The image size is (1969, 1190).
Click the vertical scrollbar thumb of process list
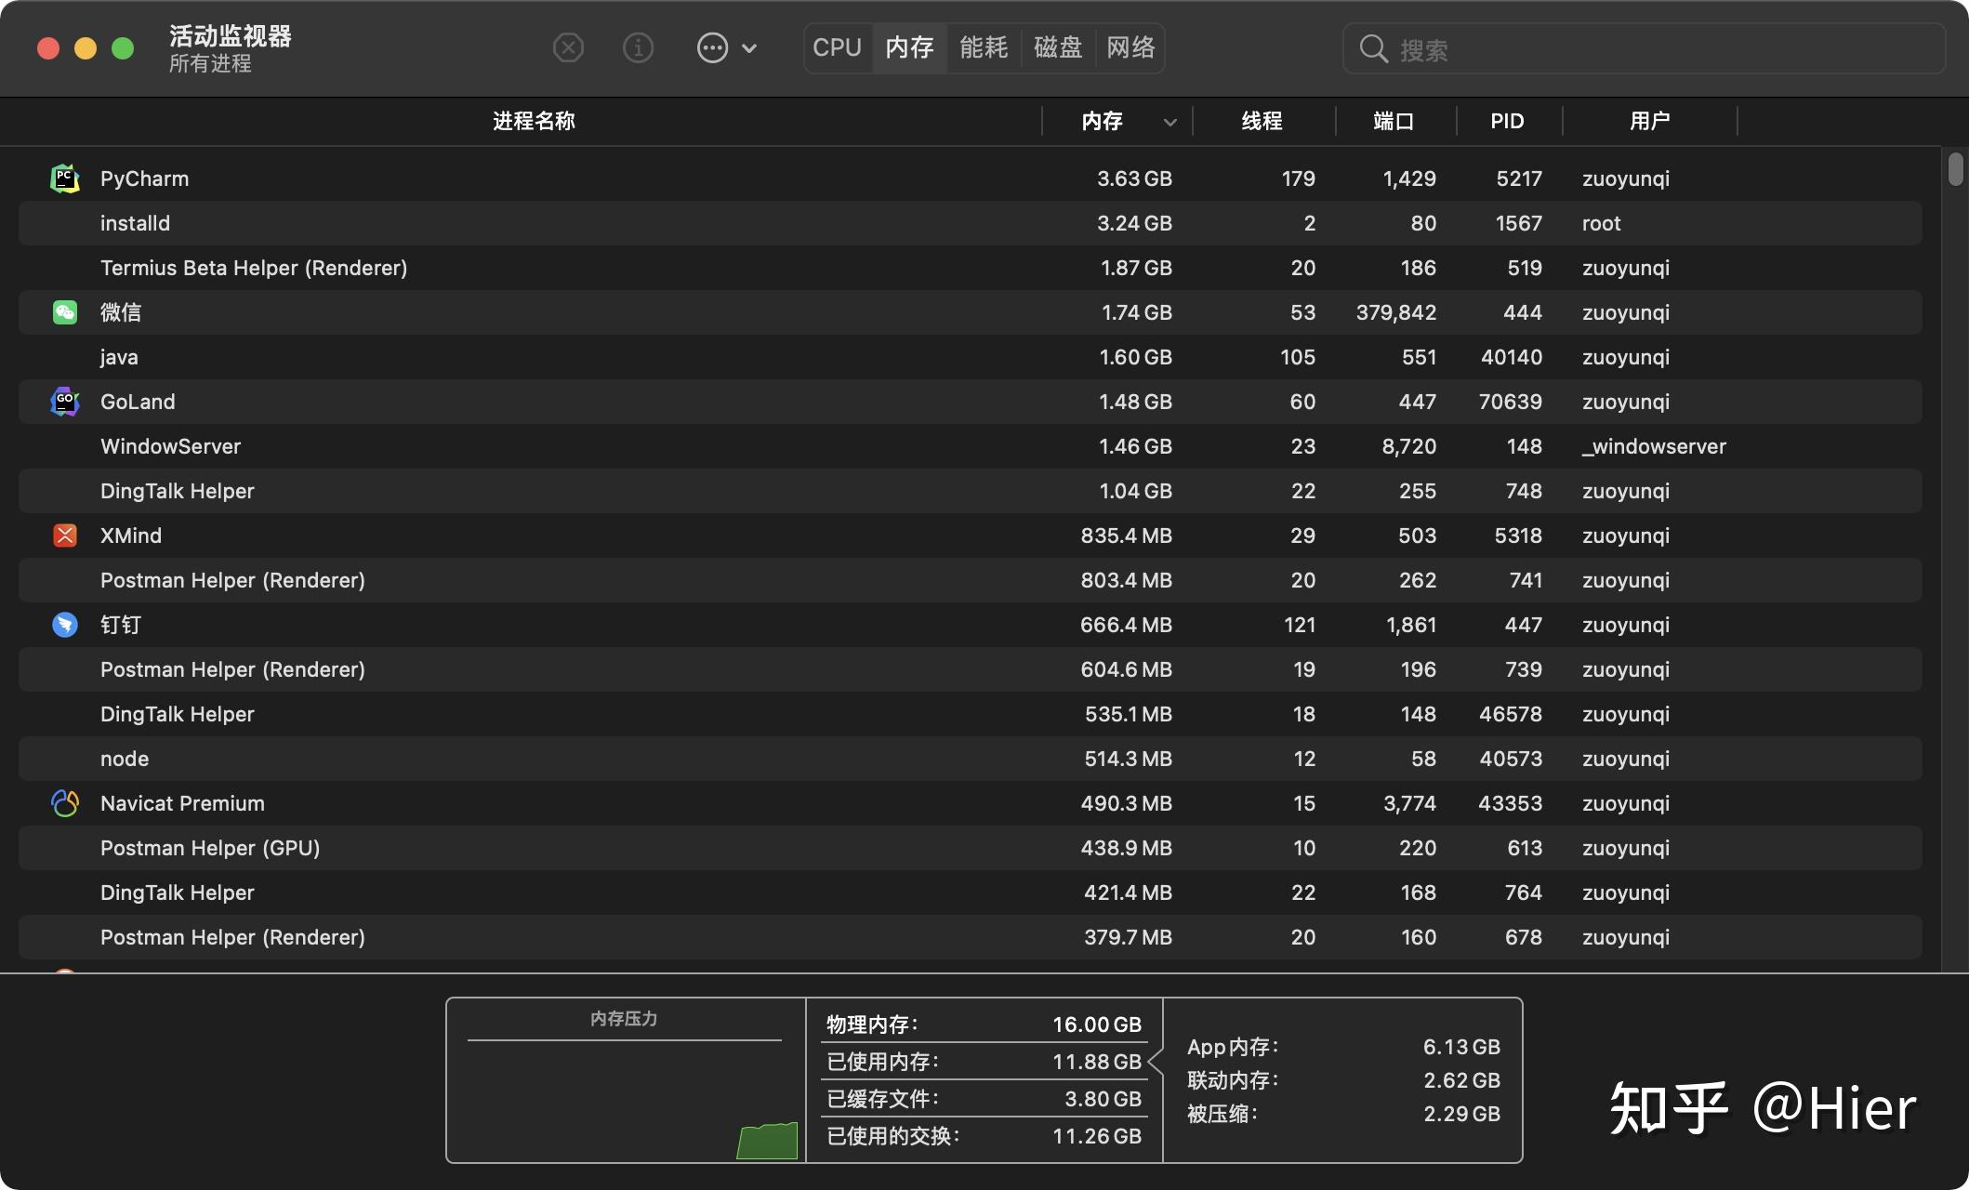point(1956,169)
